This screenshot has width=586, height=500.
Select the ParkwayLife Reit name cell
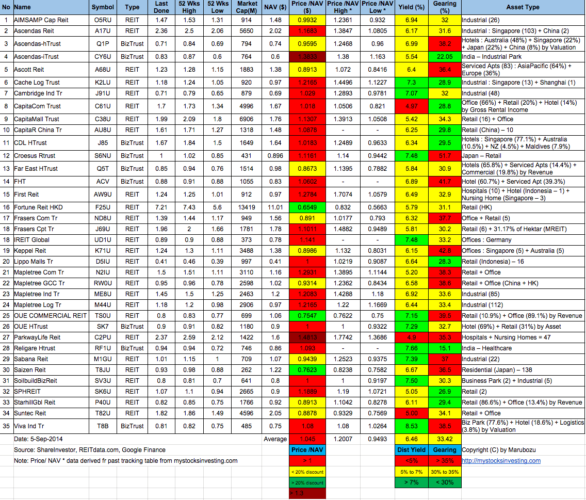(x=51, y=337)
